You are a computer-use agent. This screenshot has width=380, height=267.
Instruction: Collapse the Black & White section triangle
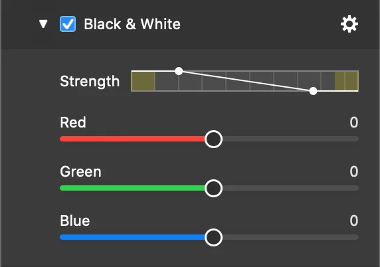(x=43, y=24)
